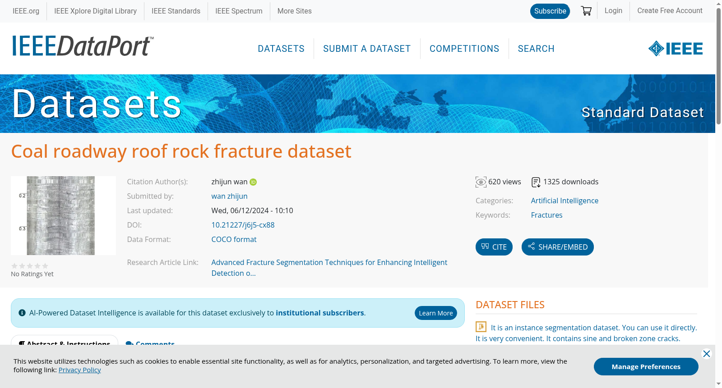The image size is (722, 388).
Task: Click the Subscribe button
Action: click(550, 11)
